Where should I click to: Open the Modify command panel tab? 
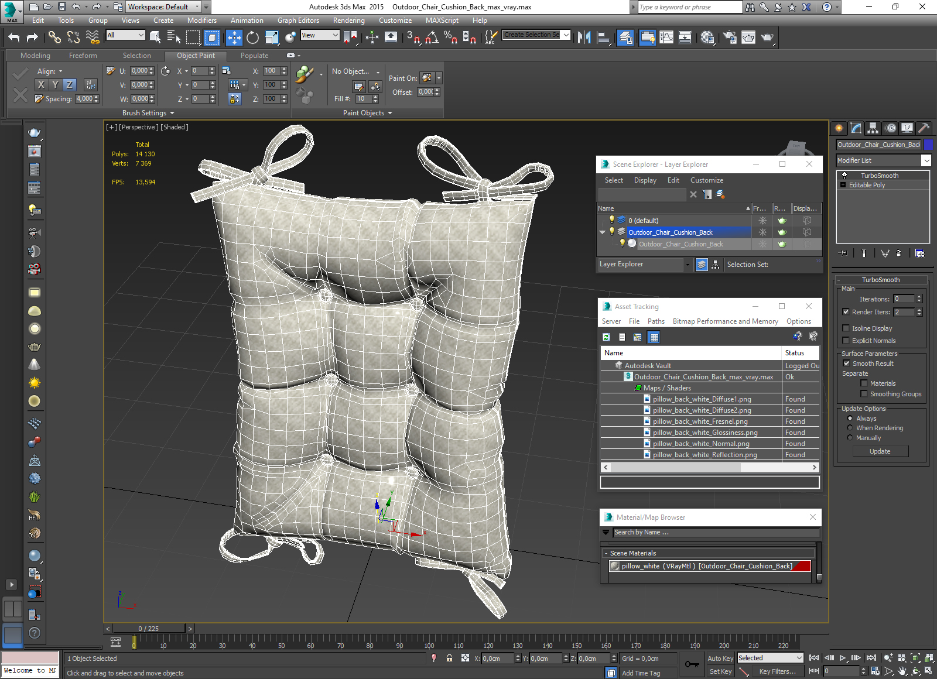856,128
